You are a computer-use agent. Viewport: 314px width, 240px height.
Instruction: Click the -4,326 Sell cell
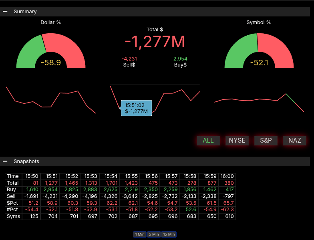pyautogui.click(x=110, y=196)
